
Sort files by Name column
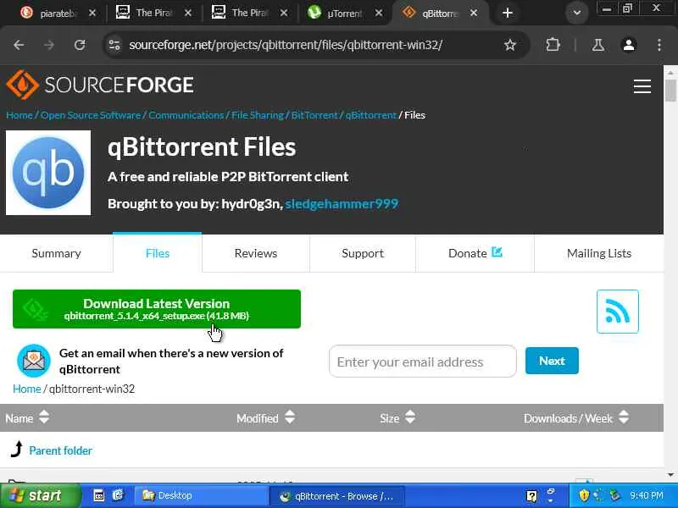click(27, 417)
